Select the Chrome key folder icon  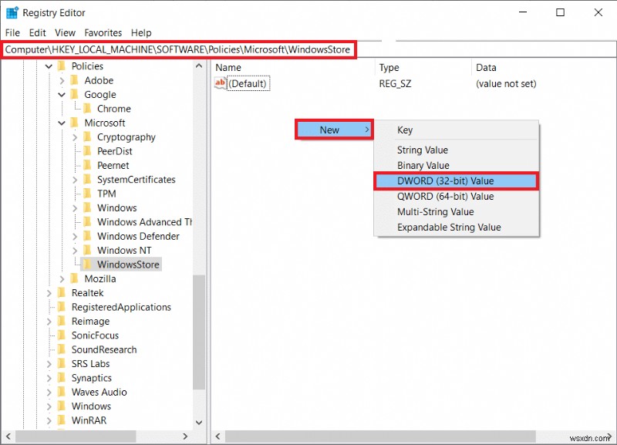[x=87, y=108]
